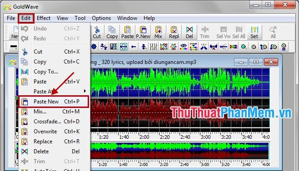Choose Mix... in the Edit menu
Image resolution: width=299 pixels, height=171 pixels.
(54, 112)
